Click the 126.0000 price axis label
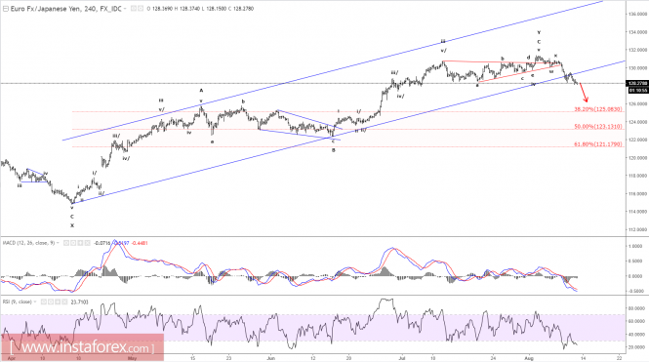The width and height of the screenshot is (649, 362). 638,103
